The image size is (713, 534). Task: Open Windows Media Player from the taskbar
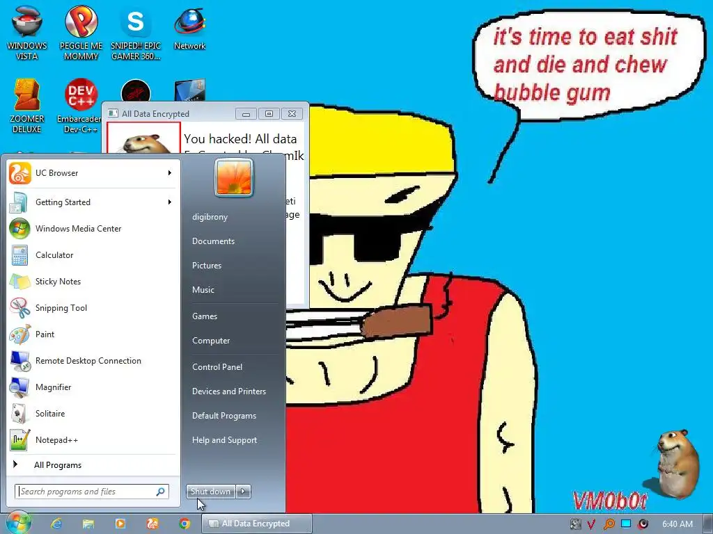(120, 524)
